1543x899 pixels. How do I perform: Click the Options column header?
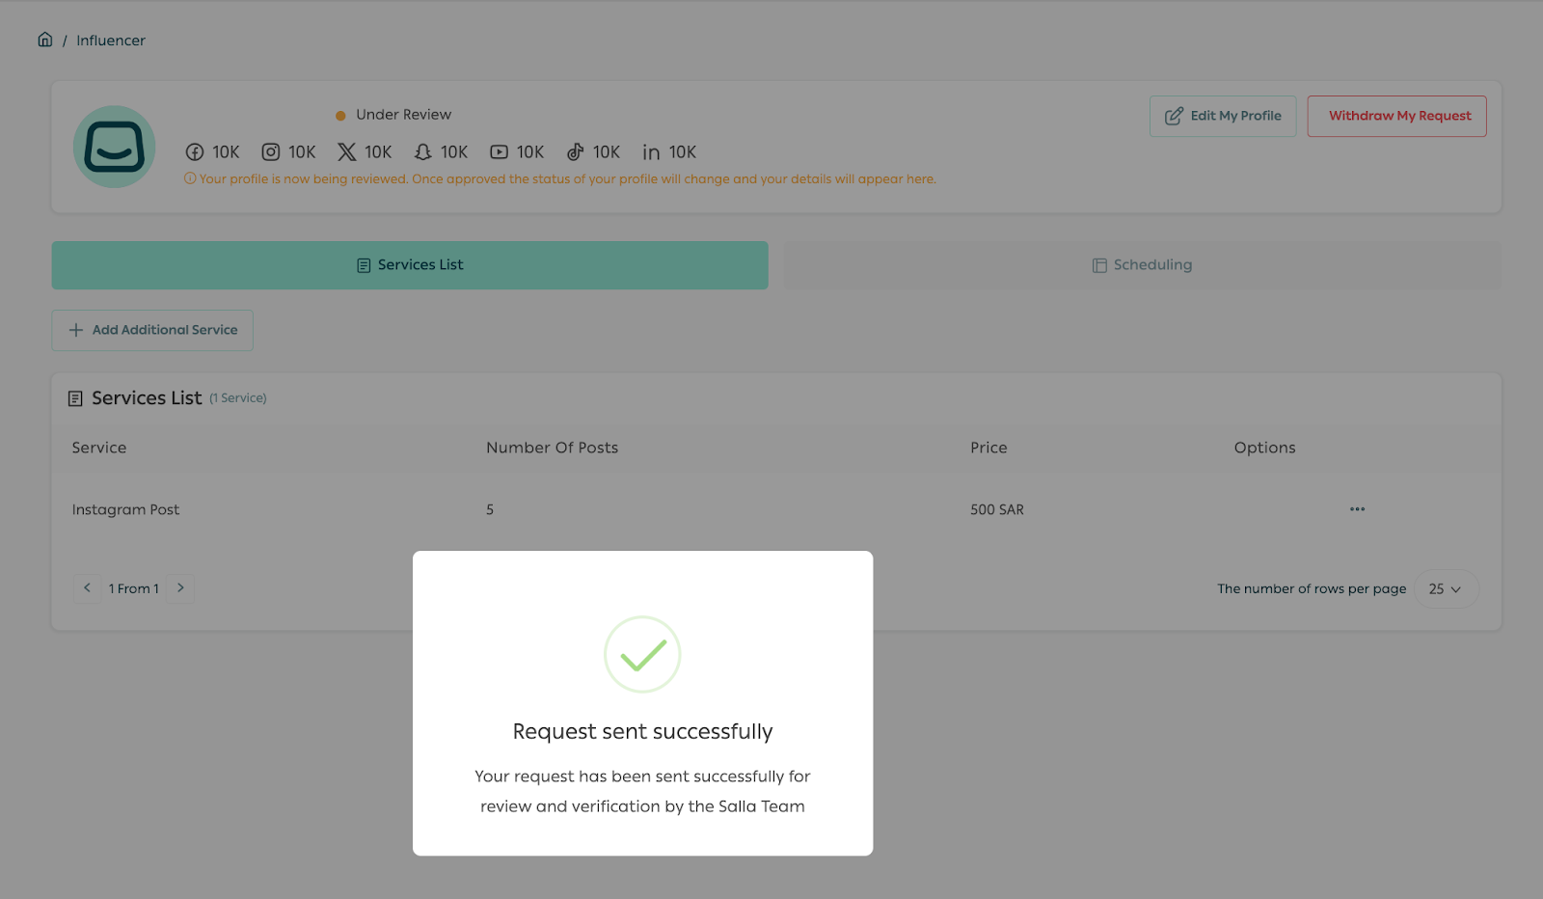coord(1264,448)
